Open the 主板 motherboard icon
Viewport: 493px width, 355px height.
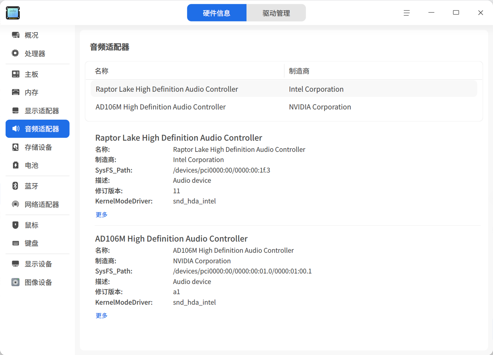point(15,74)
